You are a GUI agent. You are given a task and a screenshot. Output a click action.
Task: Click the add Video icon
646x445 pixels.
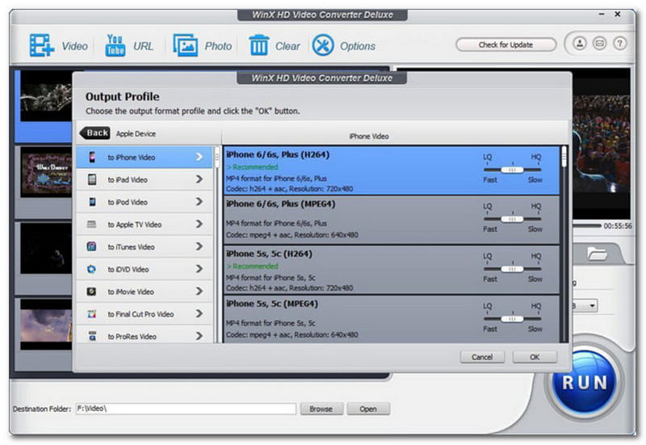(42, 45)
